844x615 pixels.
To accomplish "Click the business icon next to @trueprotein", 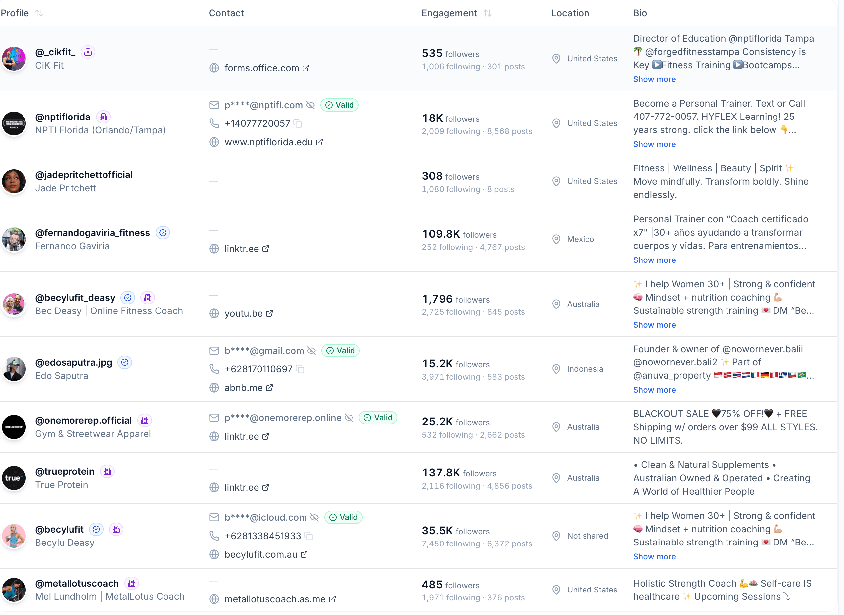I will (x=107, y=472).
